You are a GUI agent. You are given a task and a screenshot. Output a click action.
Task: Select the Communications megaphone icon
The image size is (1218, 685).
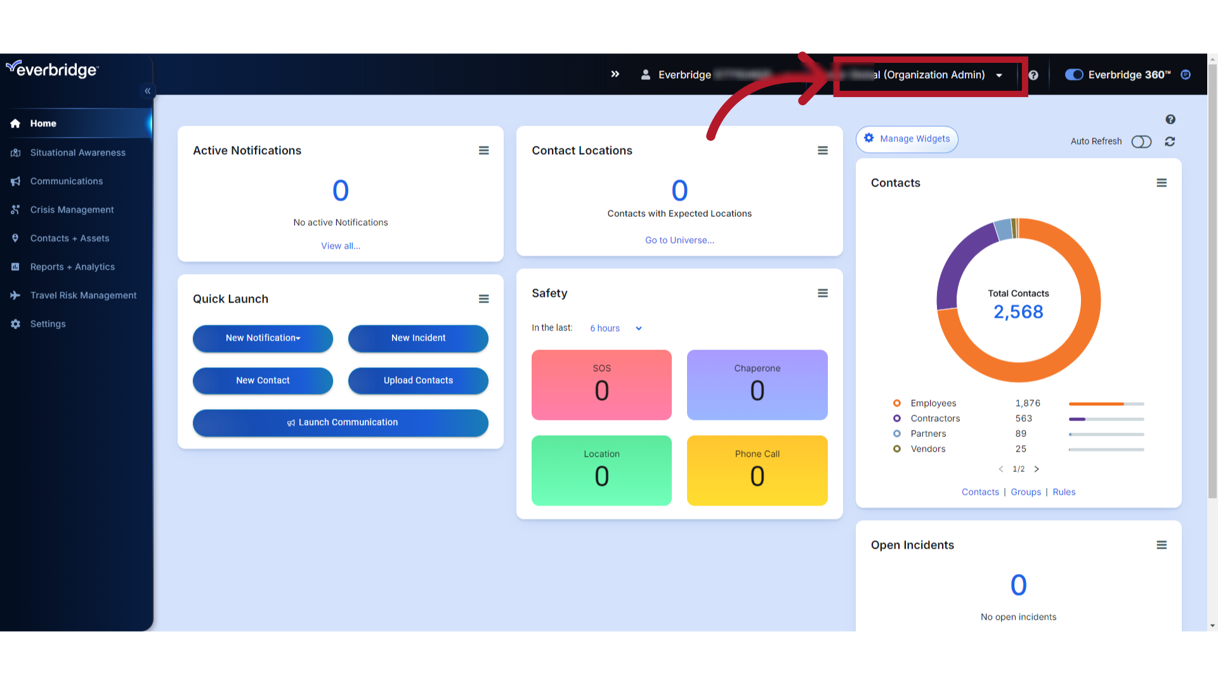[x=15, y=181]
